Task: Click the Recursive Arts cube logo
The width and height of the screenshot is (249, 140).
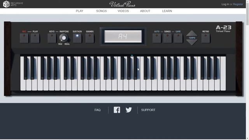Action: (6, 4)
